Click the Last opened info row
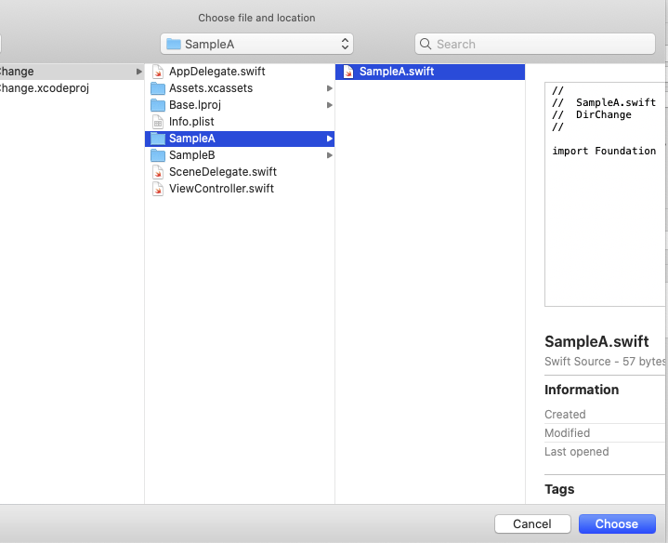Image resolution: width=668 pixels, height=543 pixels. click(x=605, y=452)
